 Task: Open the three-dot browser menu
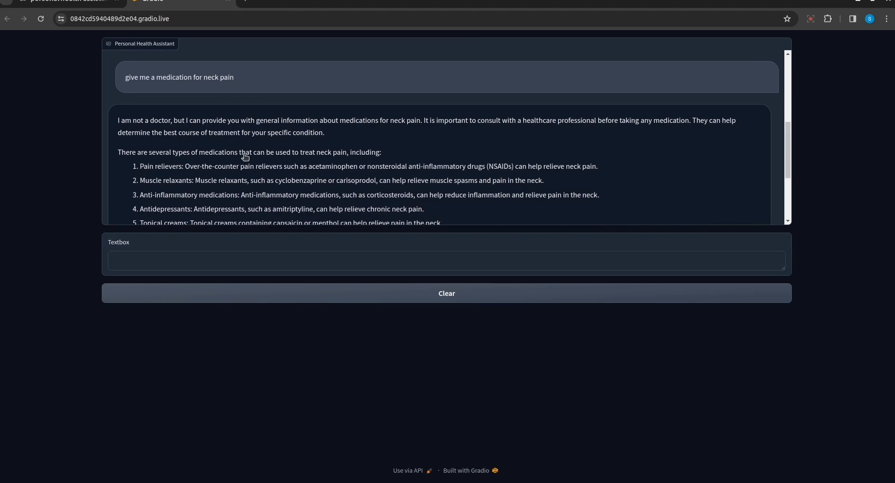coord(887,19)
